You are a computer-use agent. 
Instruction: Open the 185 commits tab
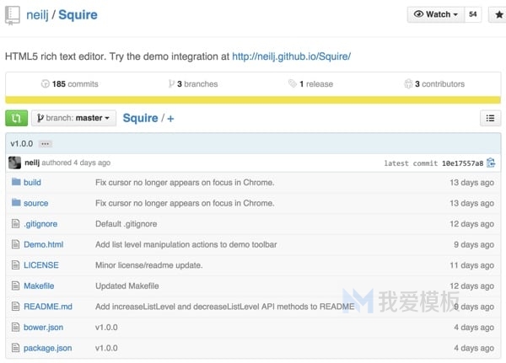point(70,84)
